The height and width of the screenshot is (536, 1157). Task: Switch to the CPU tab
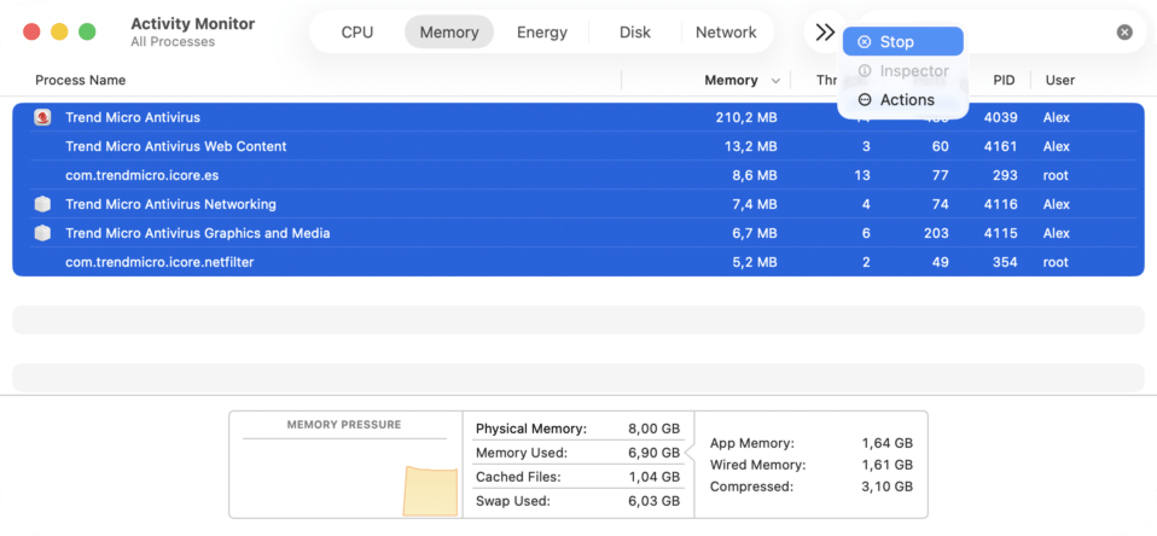tap(357, 32)
